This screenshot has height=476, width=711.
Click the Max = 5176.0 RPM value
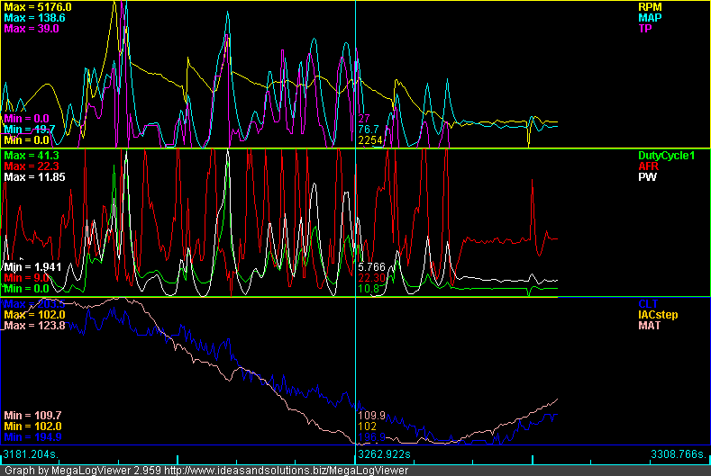click(37, 7)
